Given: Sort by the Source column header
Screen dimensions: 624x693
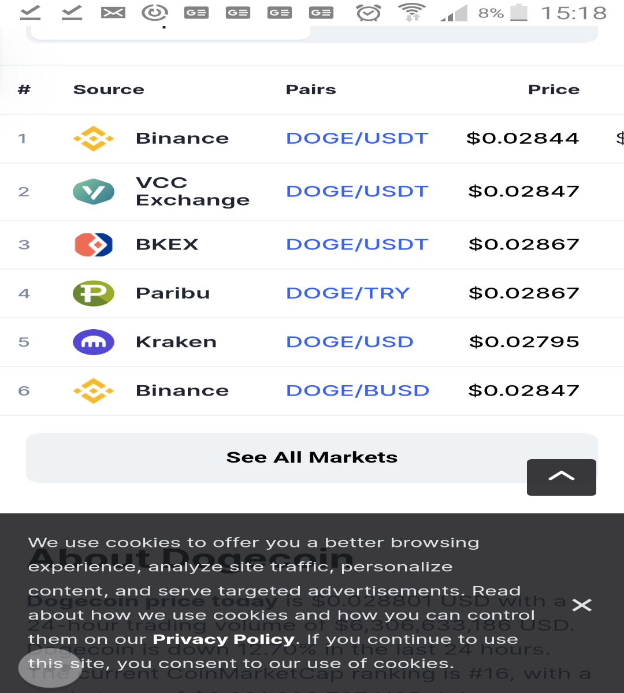Looking at the screenshot, I should (x=109, y=90).
